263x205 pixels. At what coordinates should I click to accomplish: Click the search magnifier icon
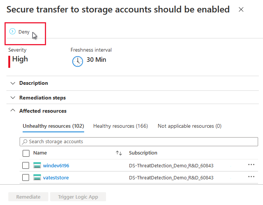(25, 142)
